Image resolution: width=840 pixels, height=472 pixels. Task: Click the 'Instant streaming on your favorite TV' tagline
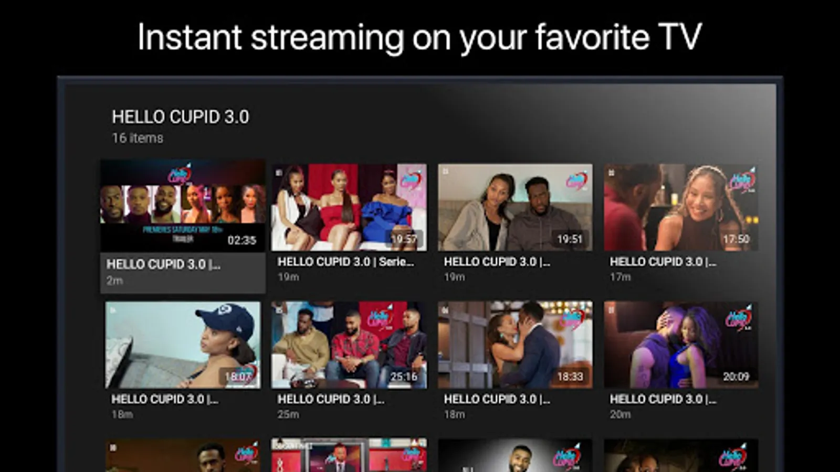click(419, 38)
